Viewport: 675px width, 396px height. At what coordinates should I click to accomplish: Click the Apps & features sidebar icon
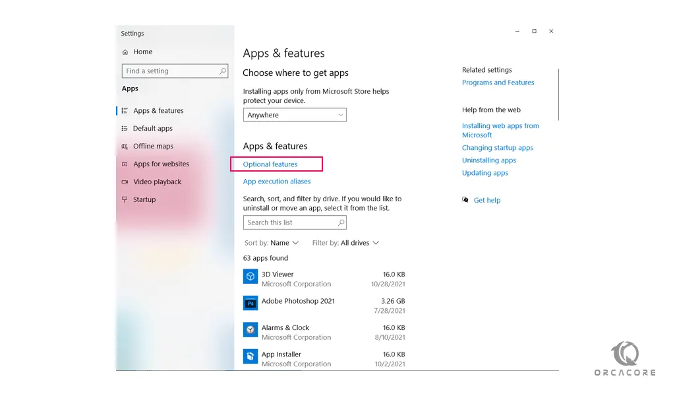(125, 111)
